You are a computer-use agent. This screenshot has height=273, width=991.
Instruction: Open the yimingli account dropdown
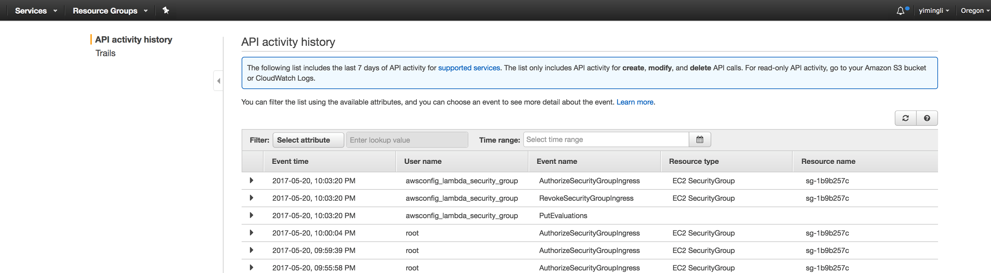pyautogui.click(x=934, y=11)
